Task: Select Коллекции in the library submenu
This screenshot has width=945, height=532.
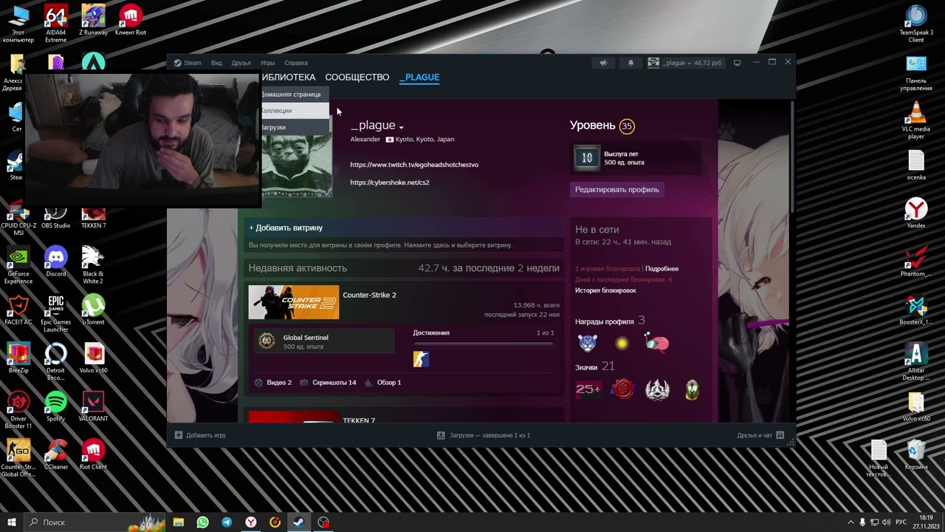Action: point(295,111)
